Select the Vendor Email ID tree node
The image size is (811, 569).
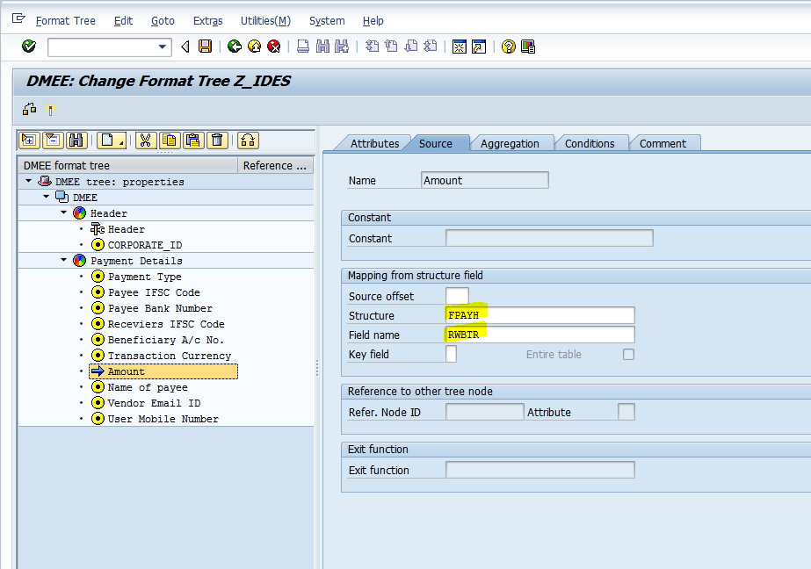tap(154, 403)
